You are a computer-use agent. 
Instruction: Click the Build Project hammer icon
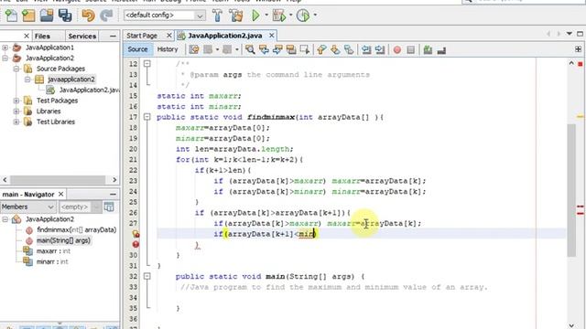[x=217, y=16]
